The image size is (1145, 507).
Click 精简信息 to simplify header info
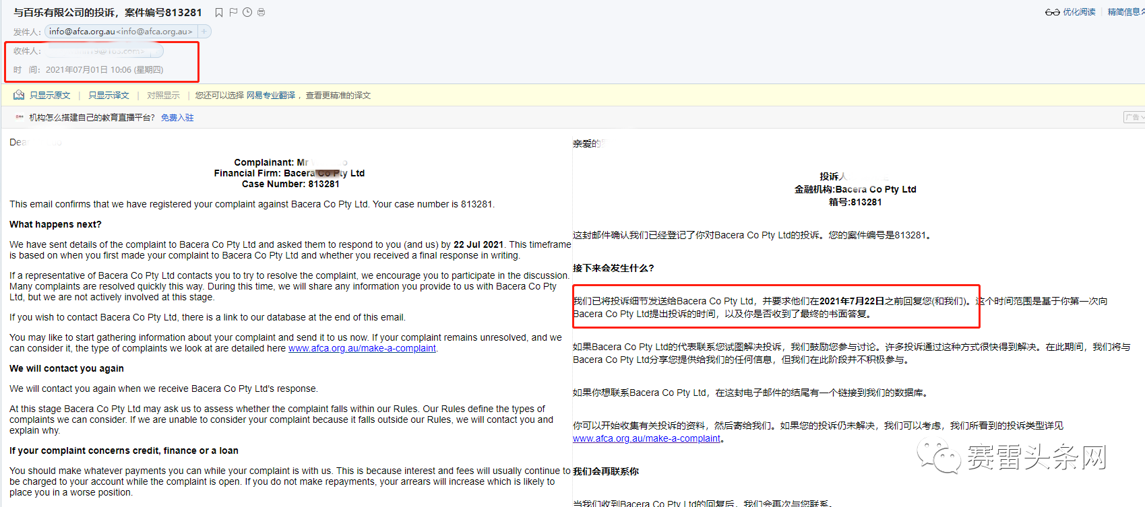click(1124, 12)
